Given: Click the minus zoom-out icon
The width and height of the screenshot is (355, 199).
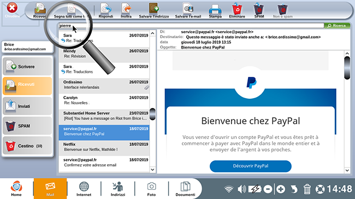Looking at the screenshot, I should point(268,189).
